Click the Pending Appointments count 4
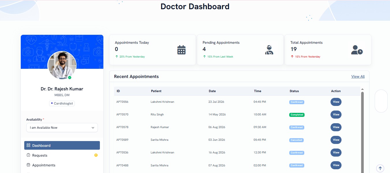Image resolution: width=390 pixels, height=173 pixels. (204, 49)
